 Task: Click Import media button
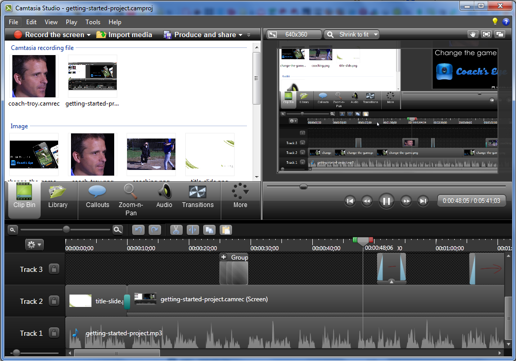(124, 35)
